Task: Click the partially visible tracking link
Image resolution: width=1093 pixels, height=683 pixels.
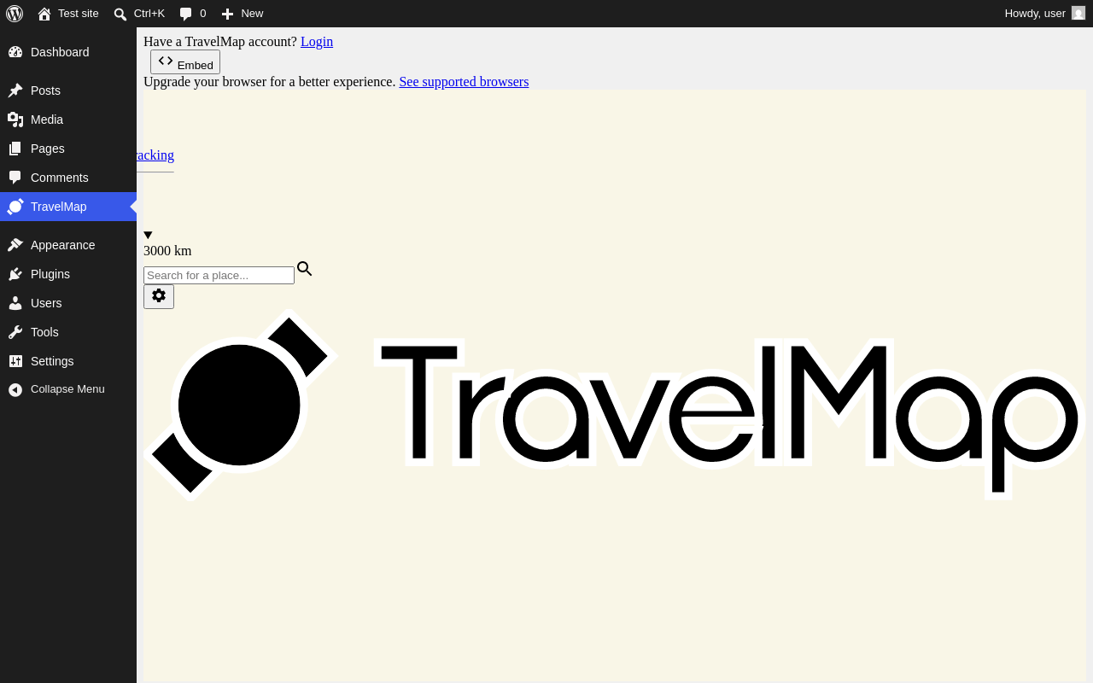Action: tap(155, 155)
